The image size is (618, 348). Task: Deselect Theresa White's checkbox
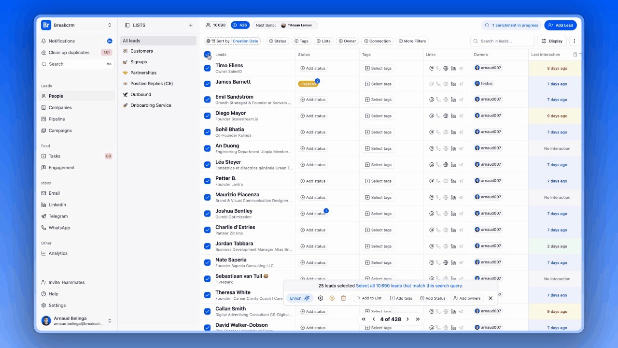[208, 295]
